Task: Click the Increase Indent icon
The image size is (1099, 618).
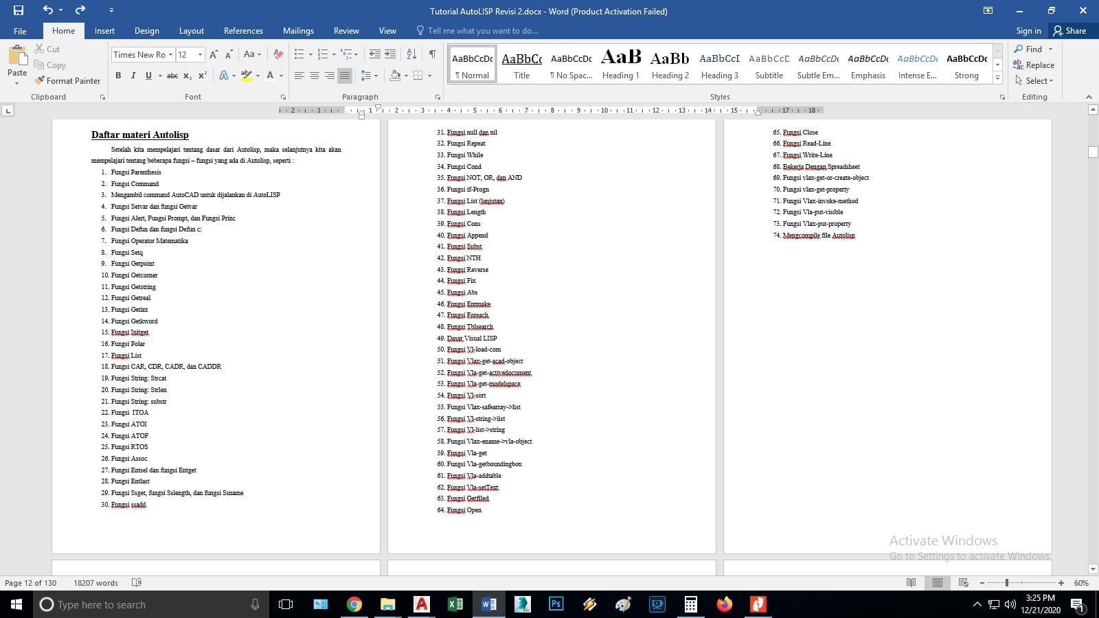Action: [390, 54]
